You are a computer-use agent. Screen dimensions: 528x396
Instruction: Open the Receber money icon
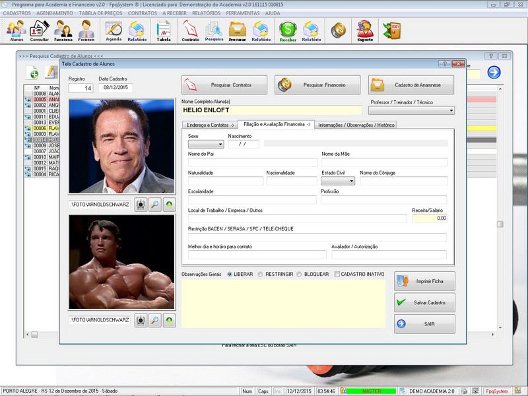pos(288,30)
